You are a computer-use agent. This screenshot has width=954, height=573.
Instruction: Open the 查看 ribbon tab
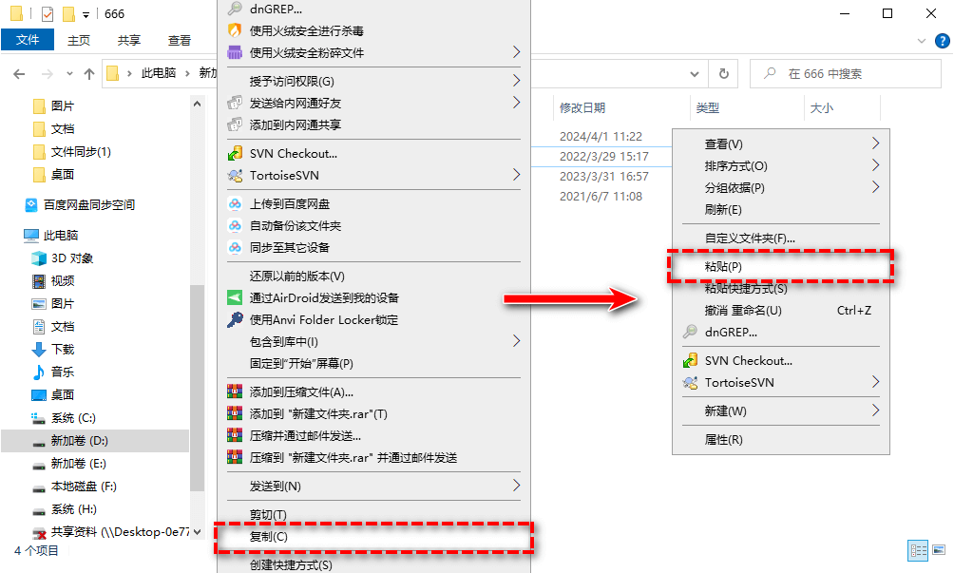(180, 41)
